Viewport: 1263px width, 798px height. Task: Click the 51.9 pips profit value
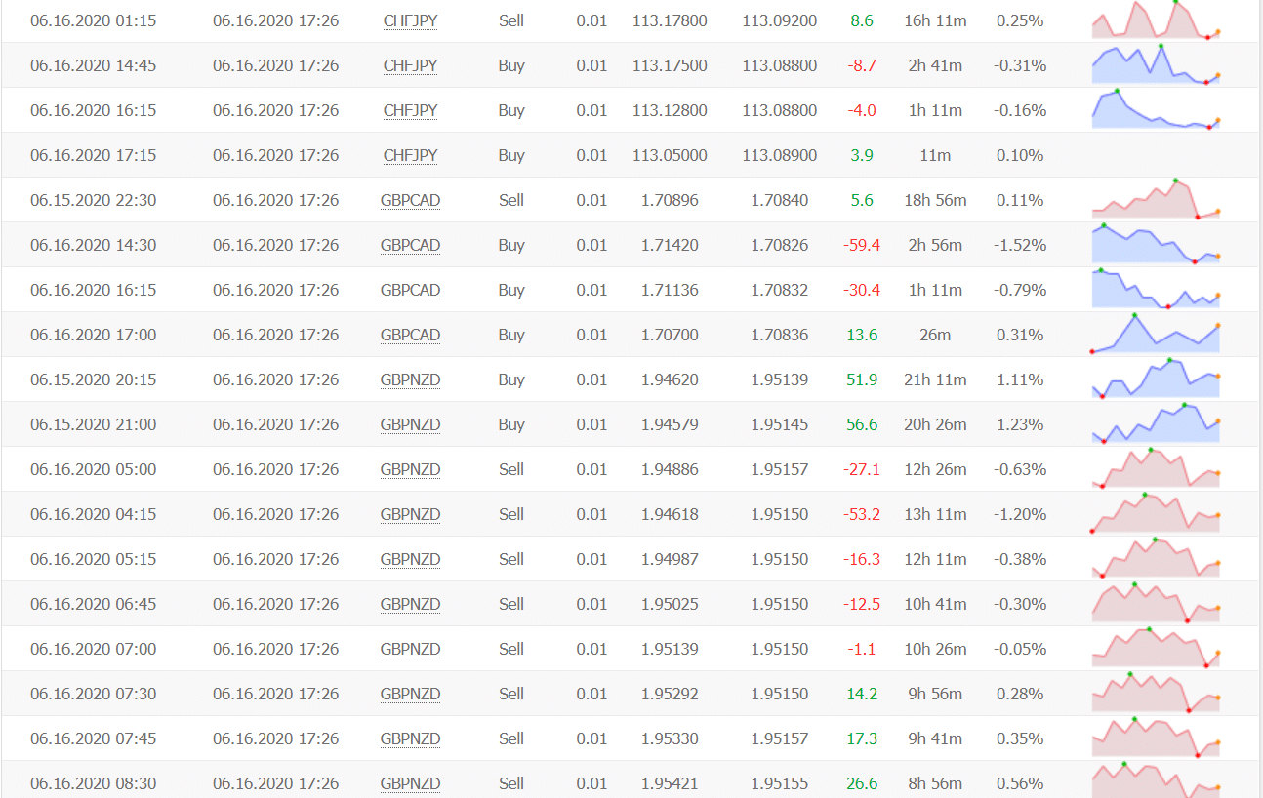point(862,379)
